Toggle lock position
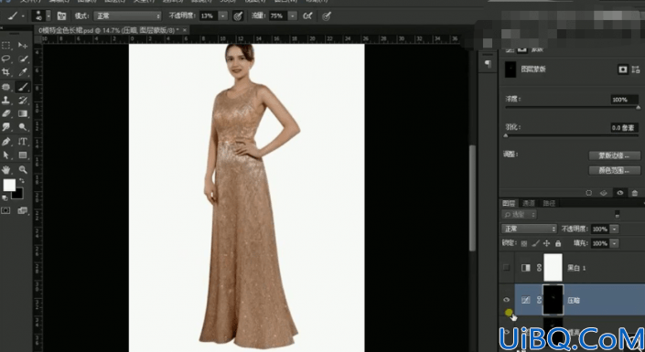645x352 pixels. [546, 243]
